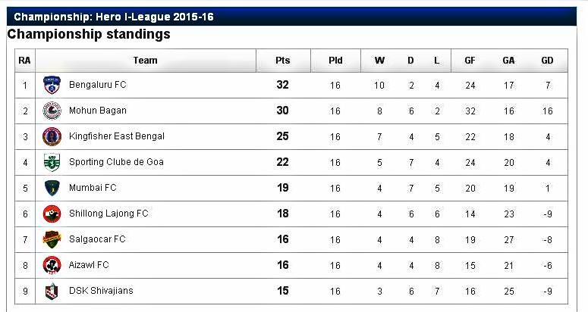The height and width of the screenshot is (312, 588).
Task: Click the Shillong Lajong FC logo
Action: pos(52,214)
